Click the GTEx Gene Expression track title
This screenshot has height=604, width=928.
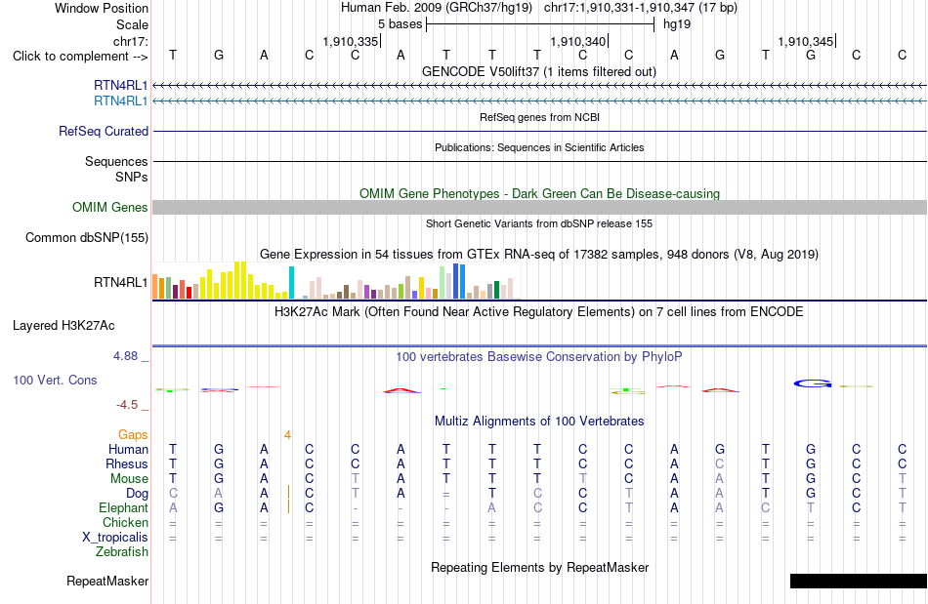[539, 254]
